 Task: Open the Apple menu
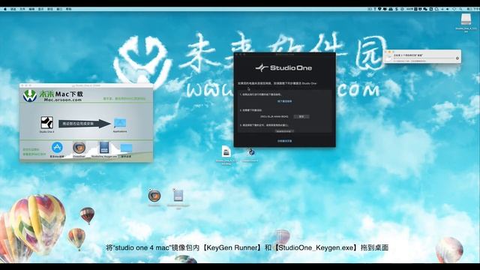coord(5,9)
